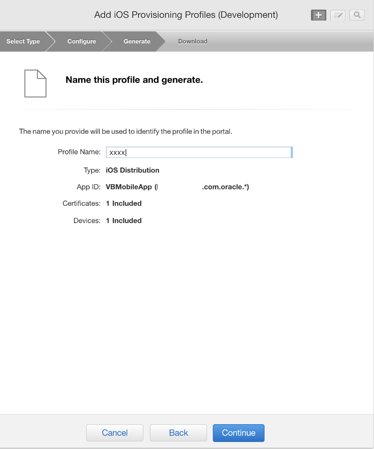Click the profile name description sentence

[125, 131]
